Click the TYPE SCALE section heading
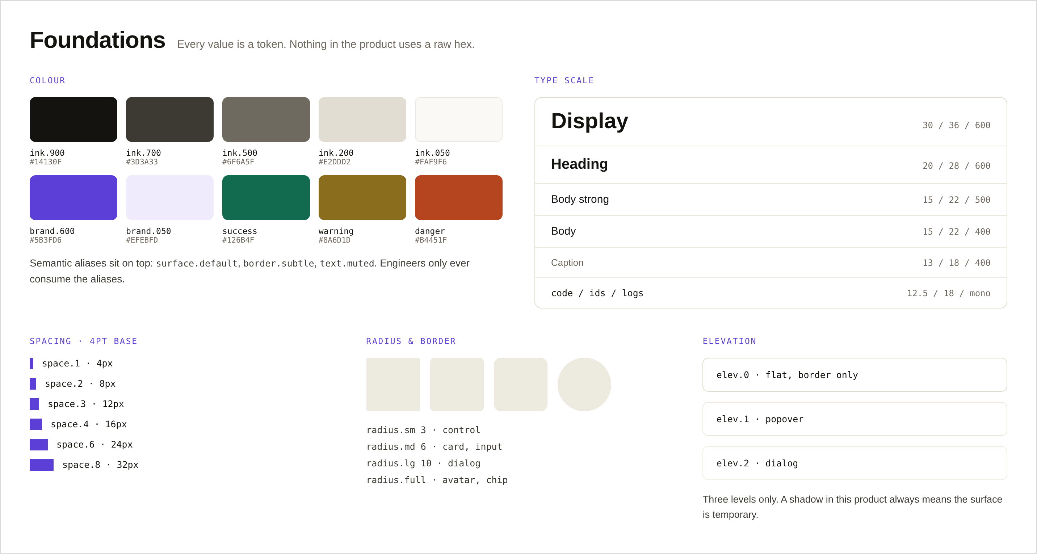Screen dimensions: 1037x554 [x=564, y=80]
